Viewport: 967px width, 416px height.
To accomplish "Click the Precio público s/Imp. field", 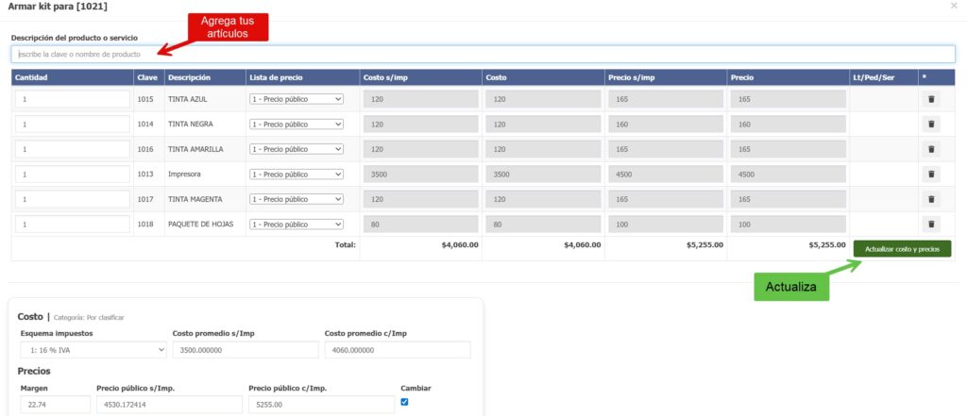I will click(x=168, y=405).
